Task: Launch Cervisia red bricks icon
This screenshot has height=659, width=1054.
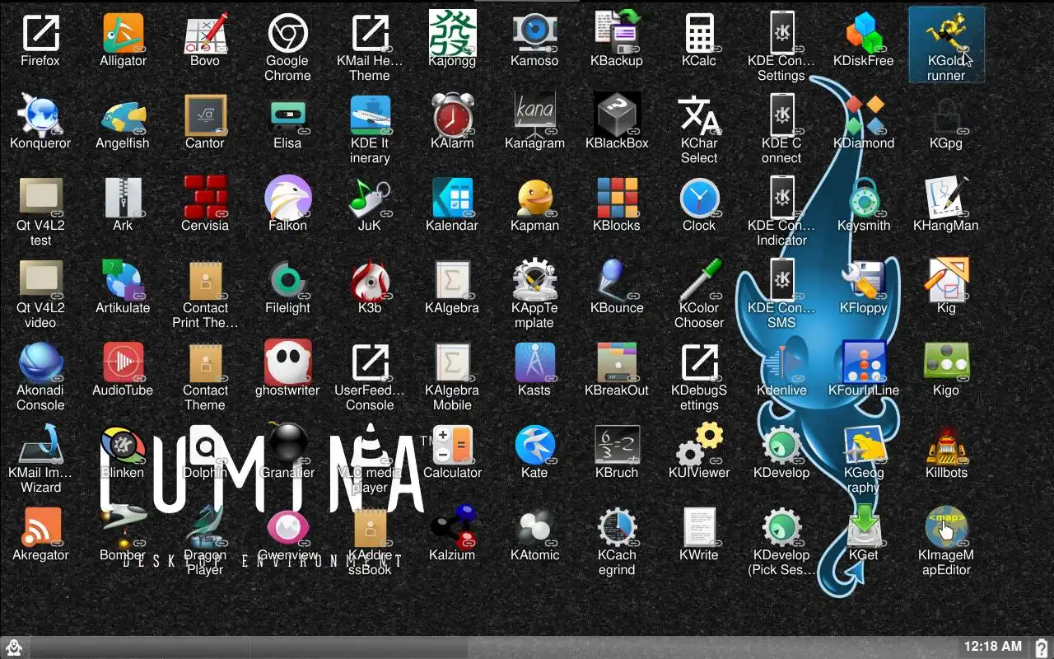Action: coord(205,198)
